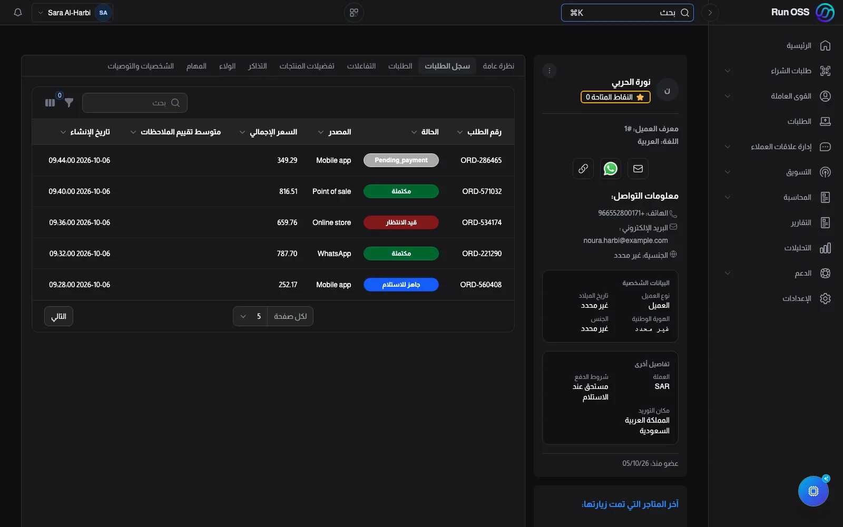The height and width of the screenshot is (527, 843).
Task: Click the settings gear for الإعدادات
Action: click(x=825, y=299)
